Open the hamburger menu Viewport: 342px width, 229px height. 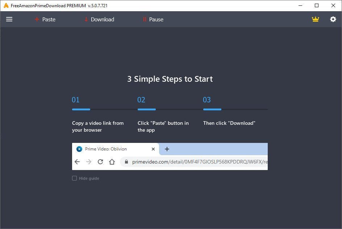(x=9, y=20)
